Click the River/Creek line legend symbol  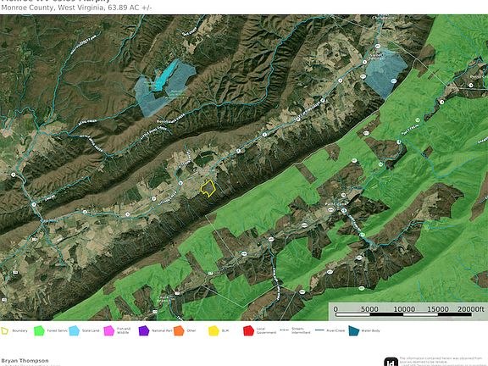(319, 330)
